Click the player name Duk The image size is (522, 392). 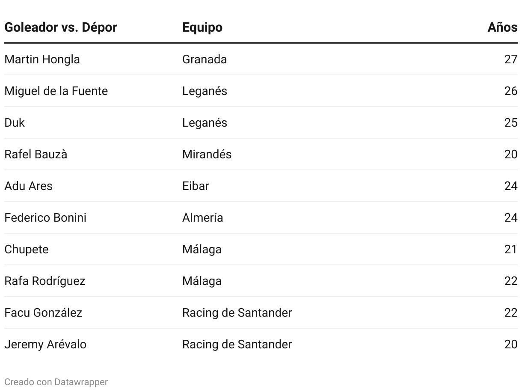pos(15,122)
